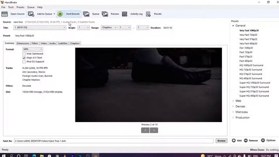Open the Presets menu
The image size is (279, 157).
pyautogui.click(x=20, y=7)
